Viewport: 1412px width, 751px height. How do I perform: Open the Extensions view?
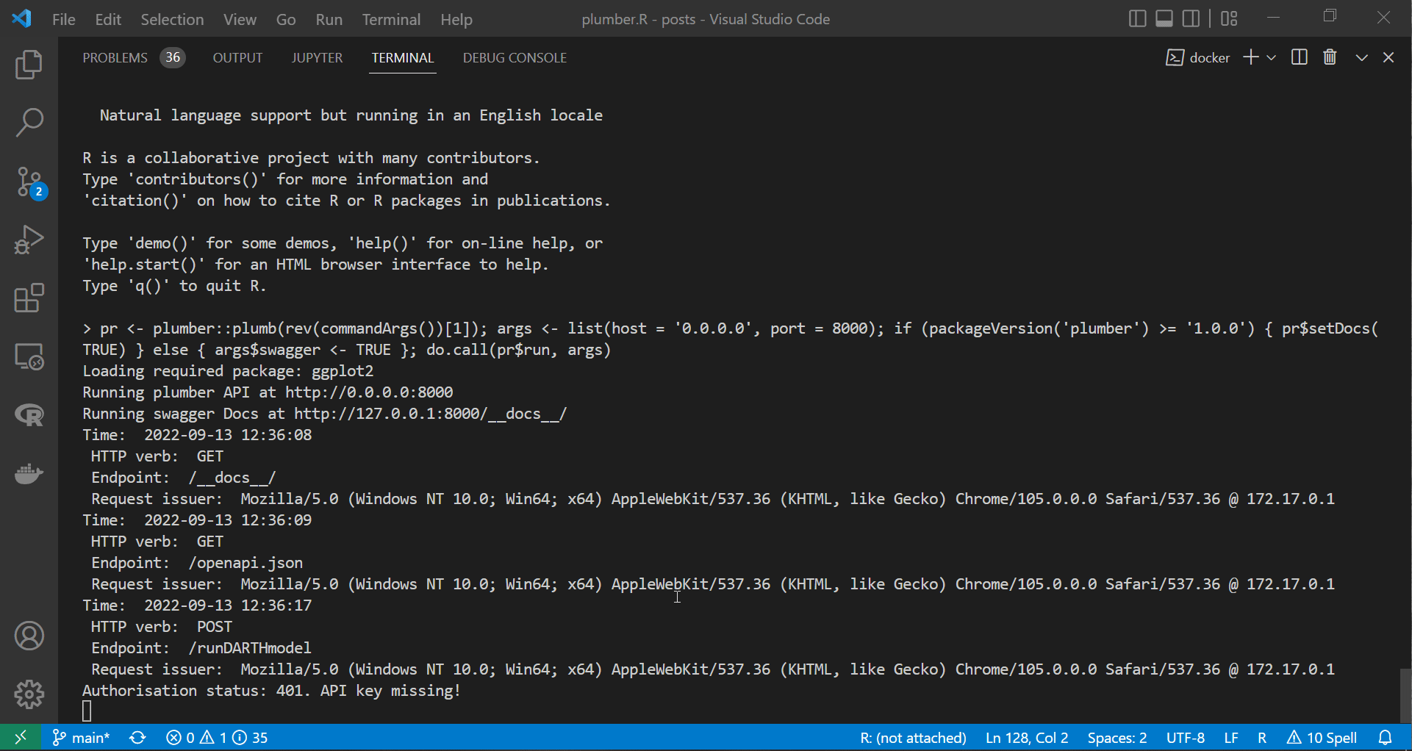29,298
